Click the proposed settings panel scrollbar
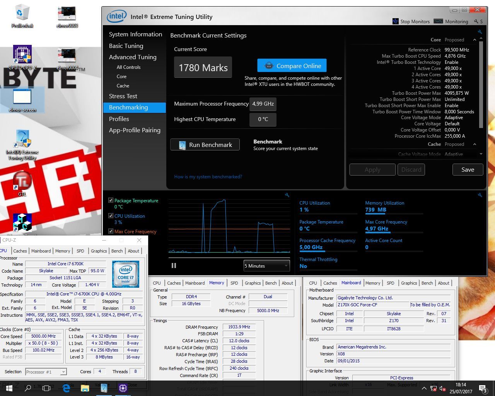Image resolution: width=495 pixels, height=396 pixels. click(481, 84)
